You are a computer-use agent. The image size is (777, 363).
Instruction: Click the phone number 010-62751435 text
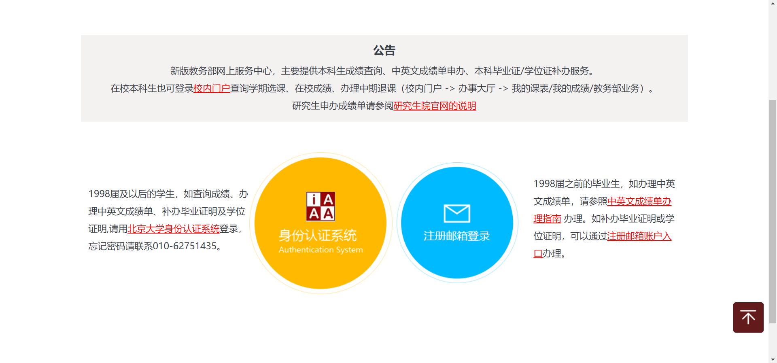click(x=185, y=246)
